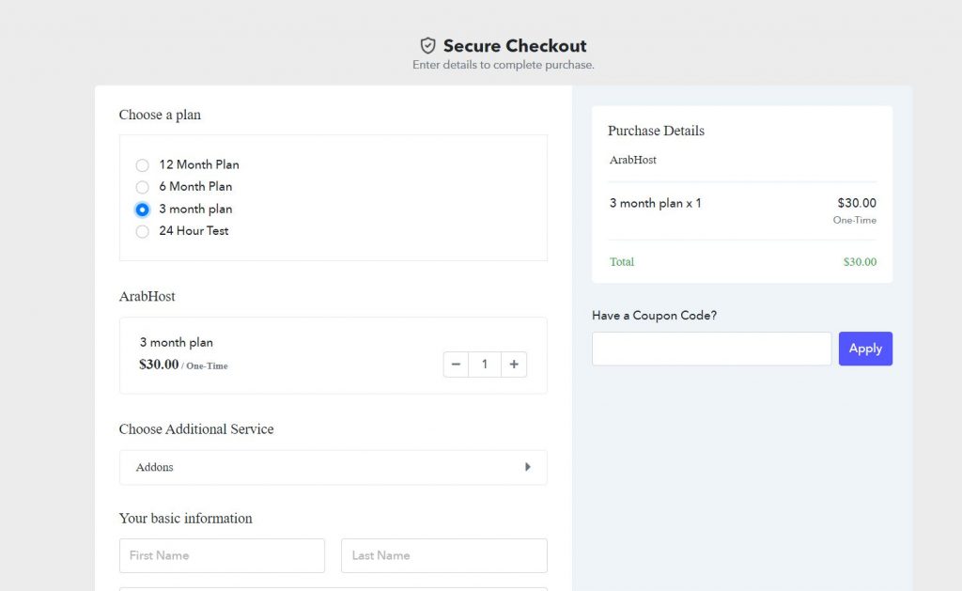Apply the coupon code
Screen dimensions: 962x591
tap(865, 349)
